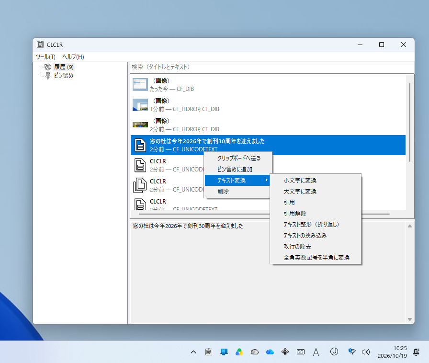The image size is (429, 363).
Task: Open the ツール(T) menu
Action: click(45, 57)
